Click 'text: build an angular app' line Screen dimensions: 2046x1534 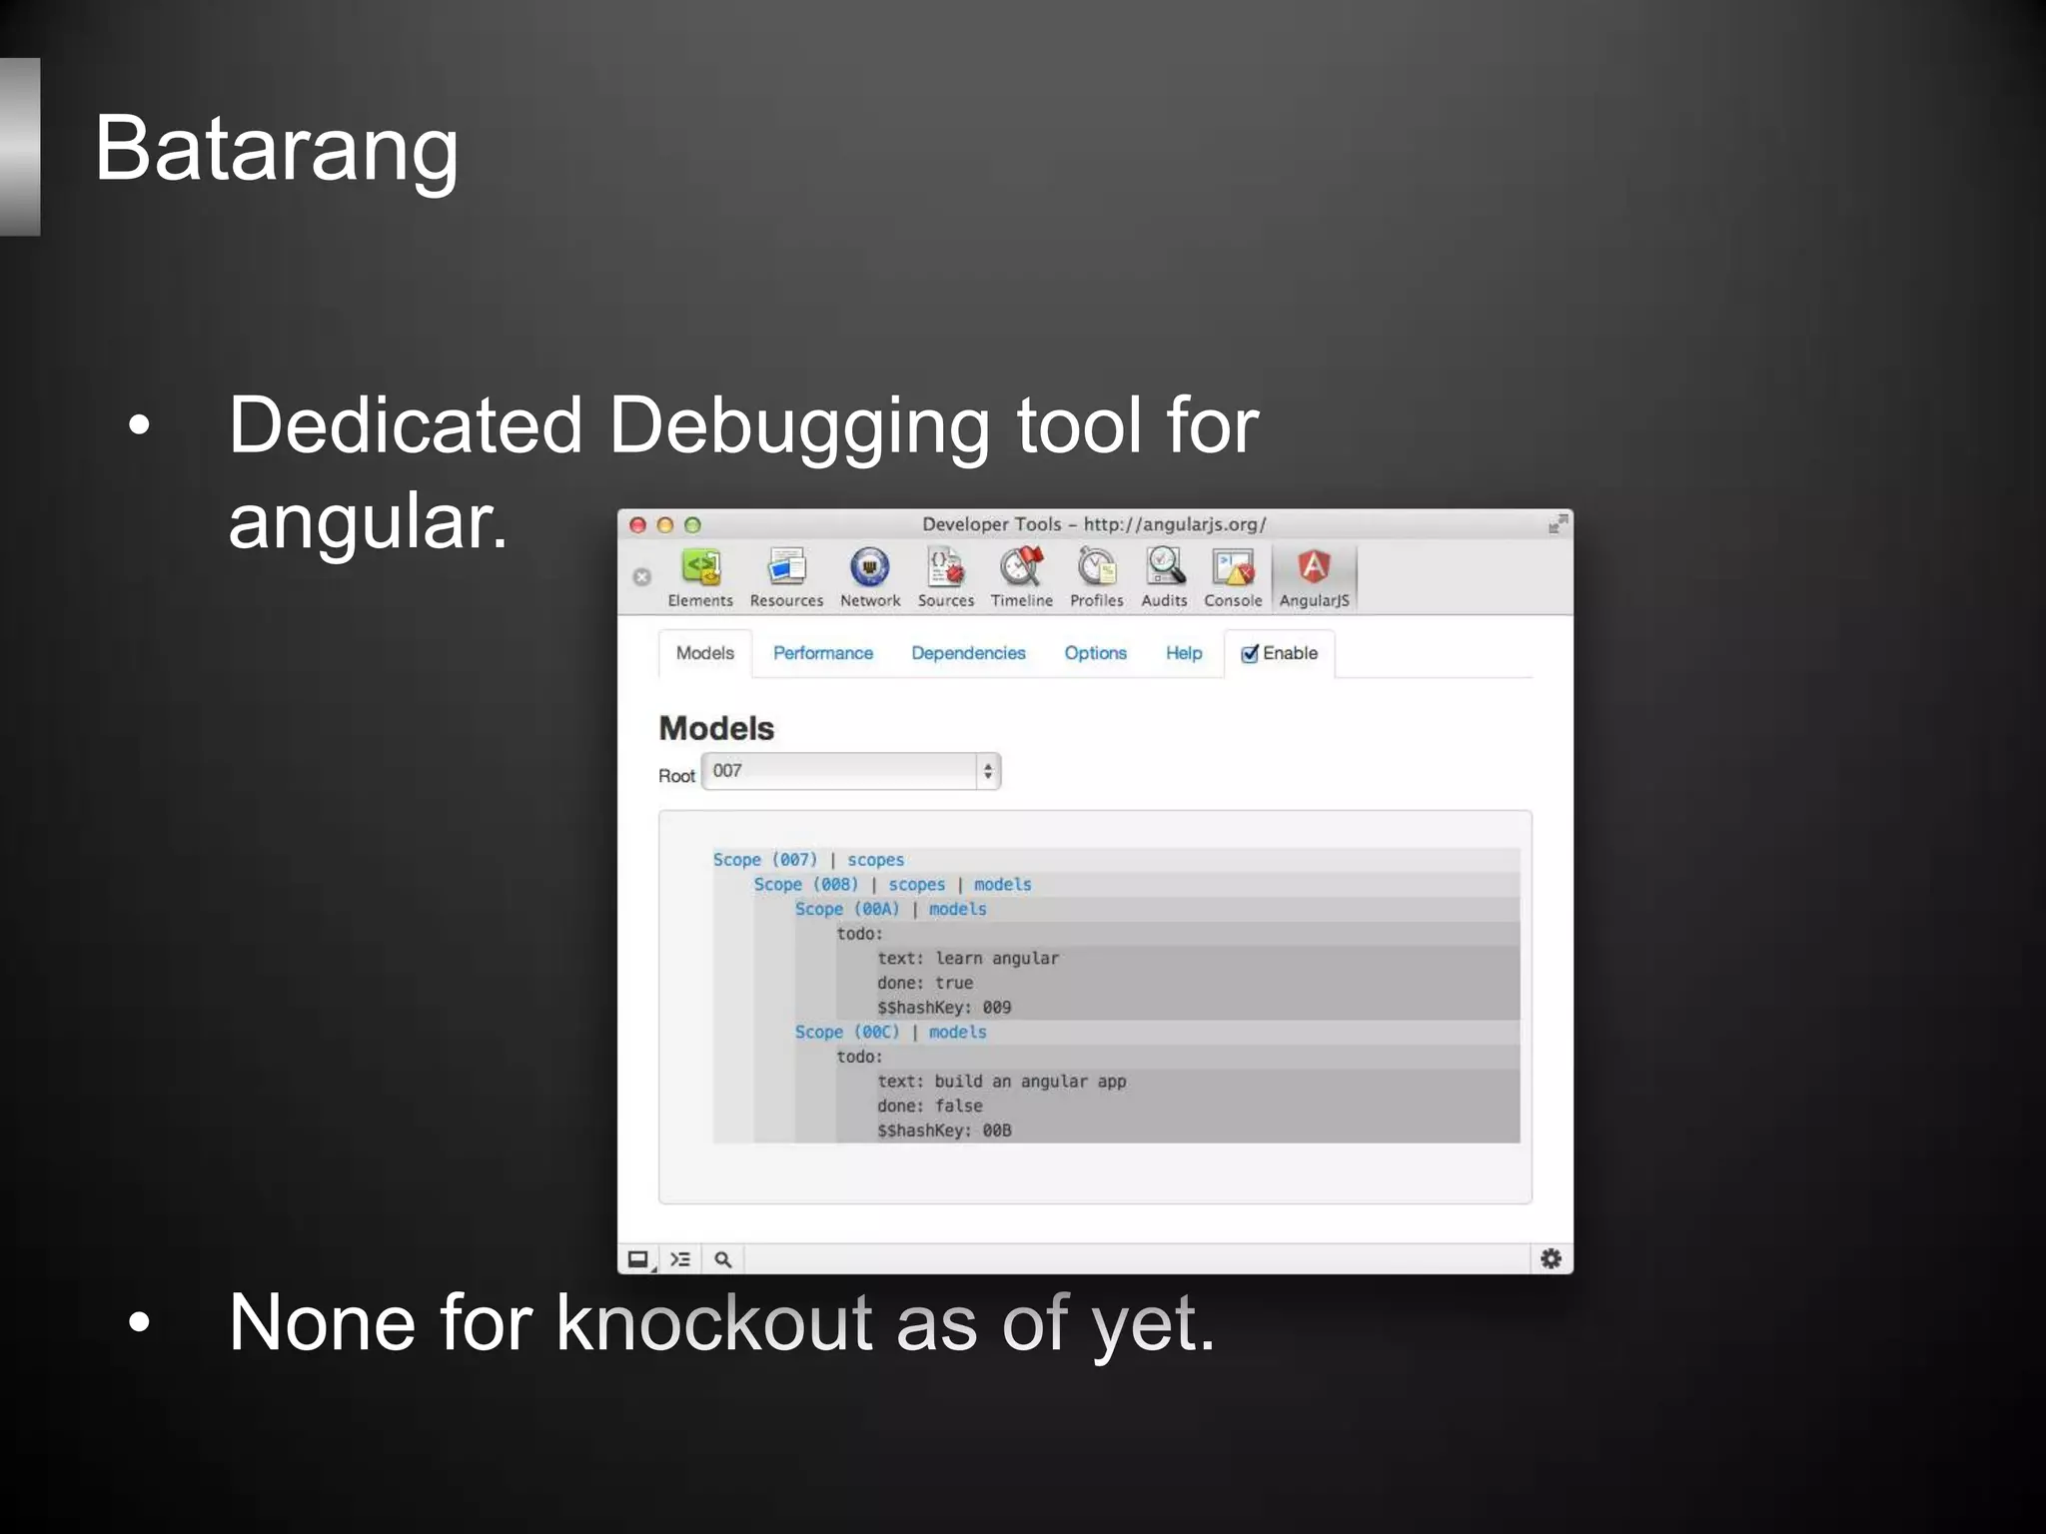1002,1082
